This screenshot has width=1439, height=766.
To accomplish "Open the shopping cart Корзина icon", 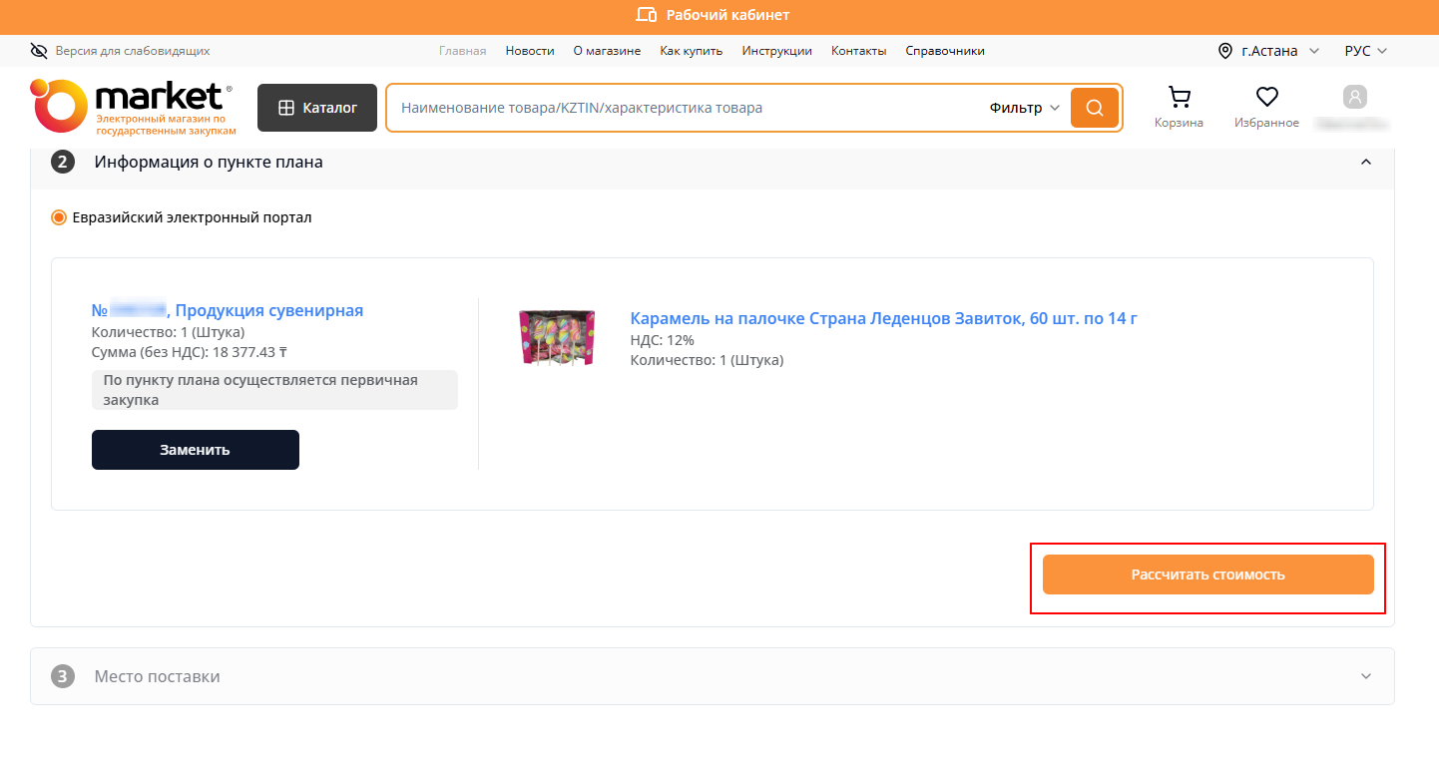I will point(1179,98).
